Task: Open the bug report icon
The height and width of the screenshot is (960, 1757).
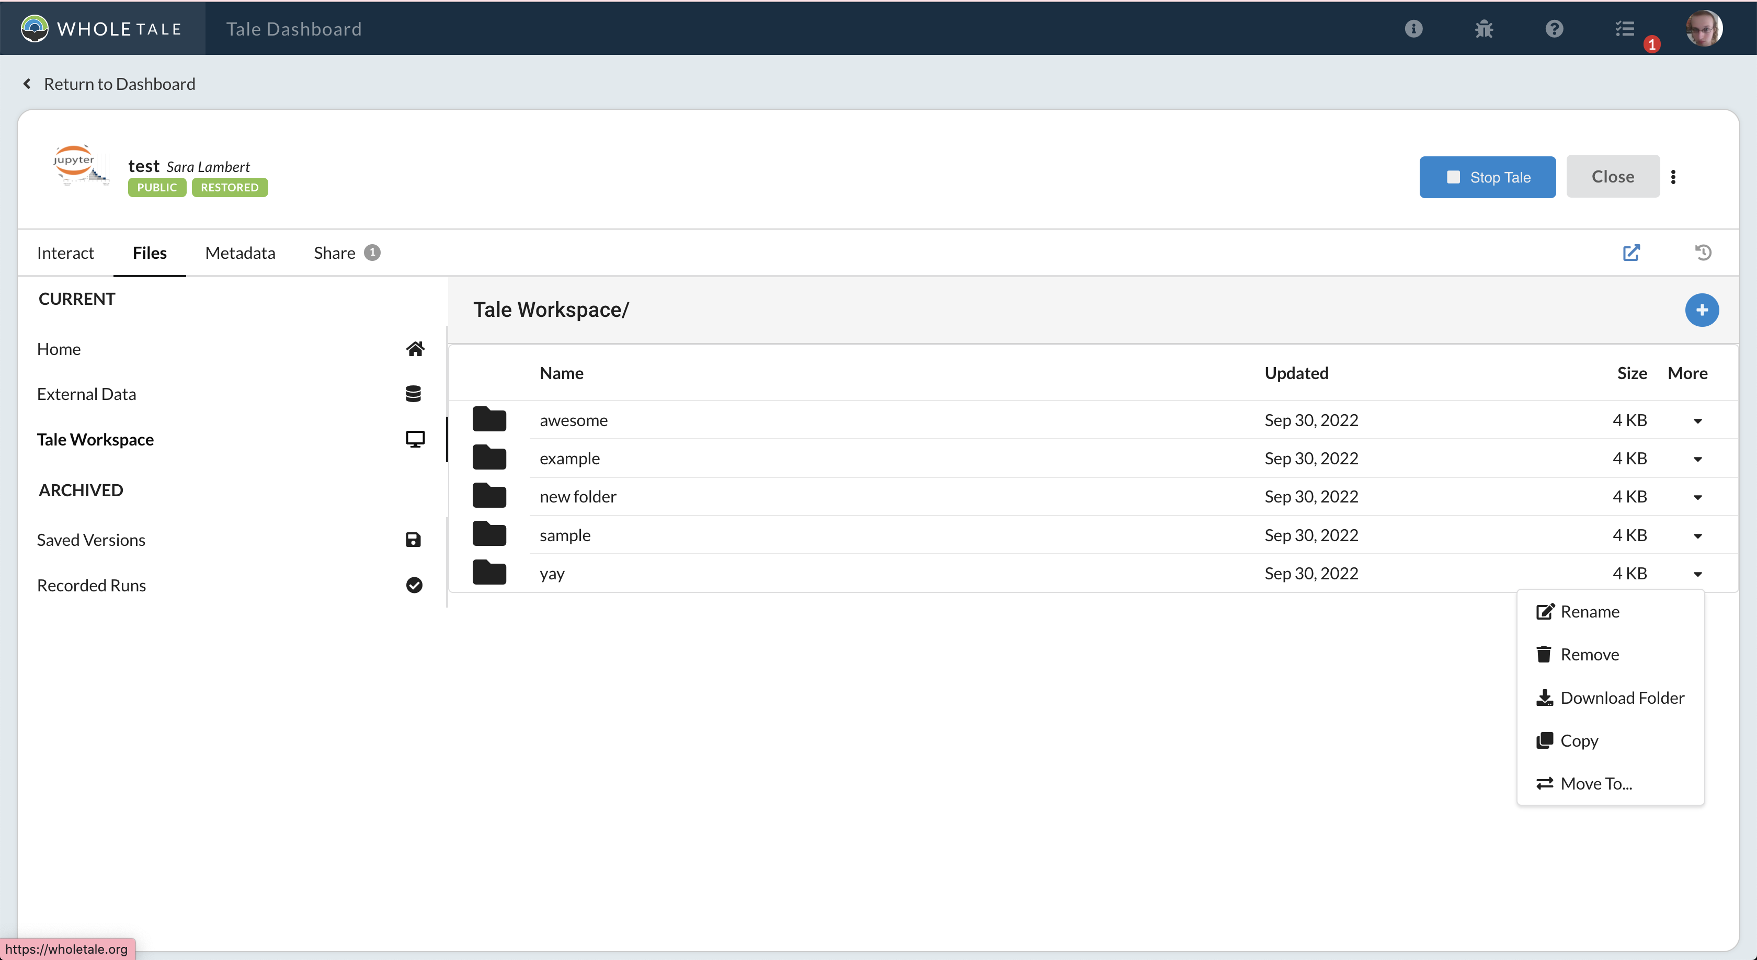Action: pyautogui.click(x=1484, y=29)
